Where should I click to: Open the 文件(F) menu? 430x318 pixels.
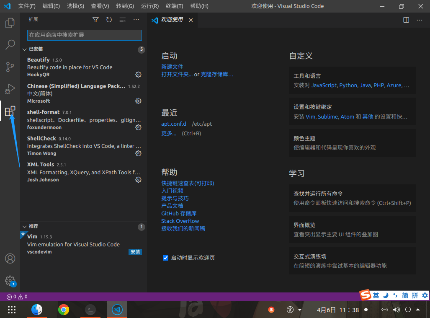tap(27, 6)
